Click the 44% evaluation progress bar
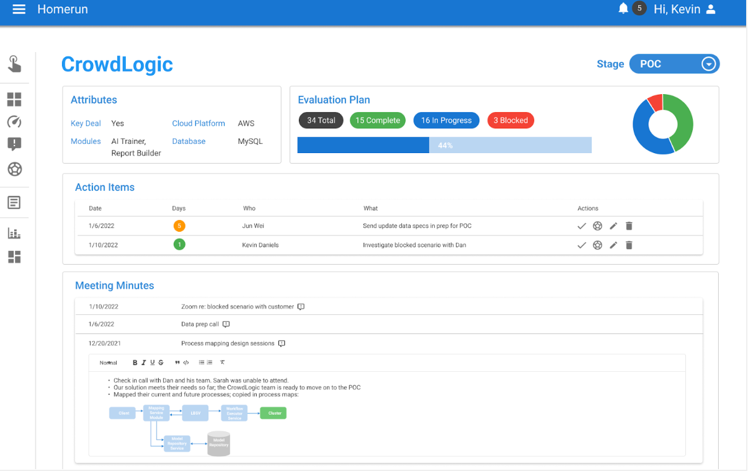The height and width of the screenshot is (471, 748). tap(445, 145)
